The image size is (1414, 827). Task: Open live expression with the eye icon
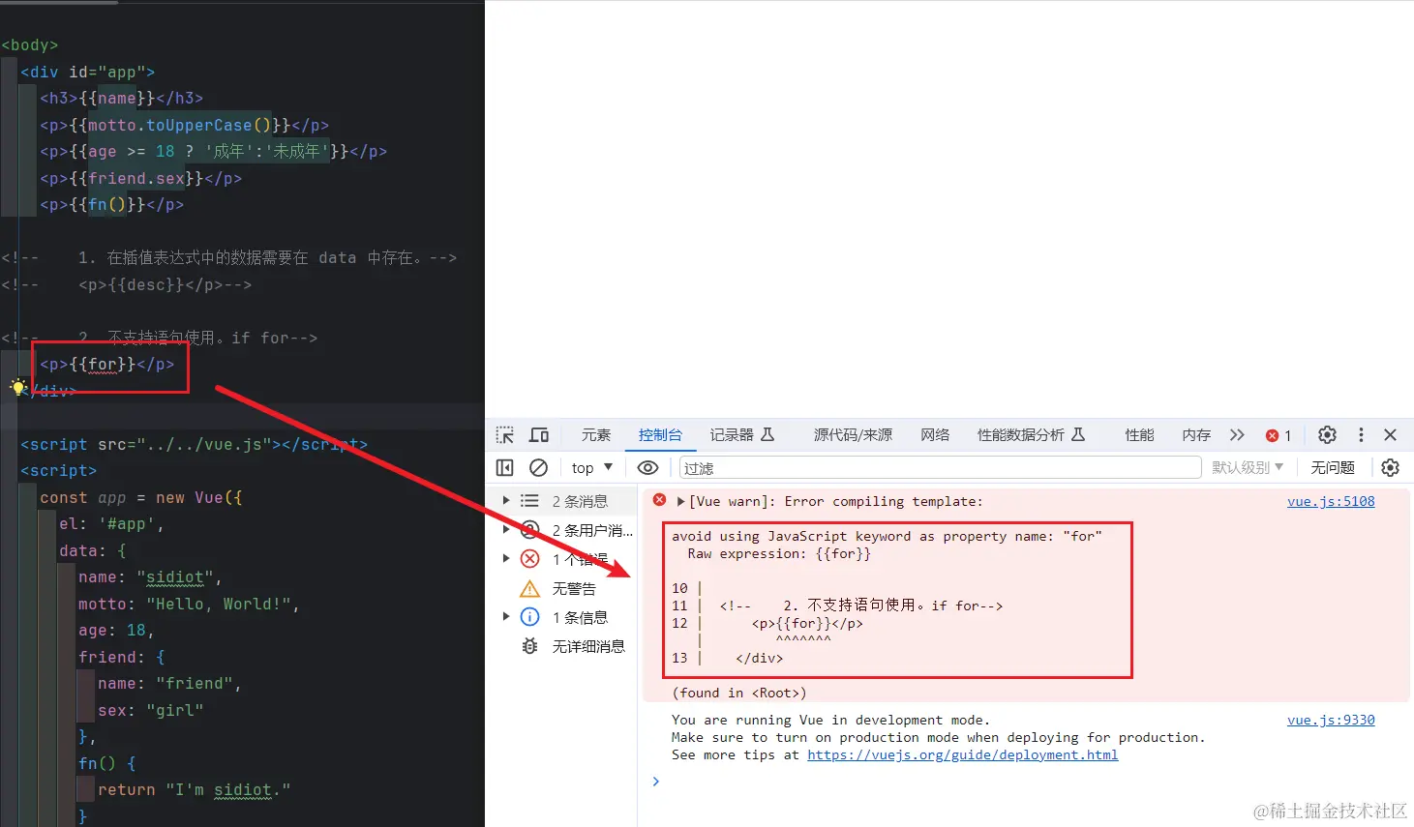(x=647, y=468)
